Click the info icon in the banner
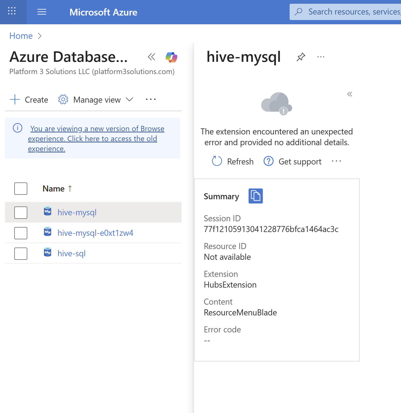Viewport: 401px width, 413px height. [18, 128]
